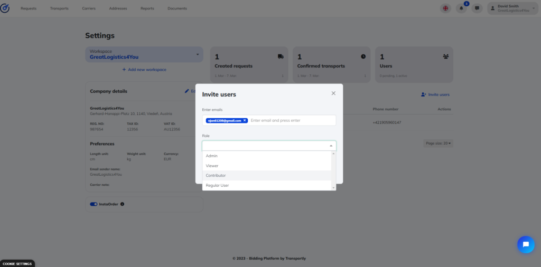The image size is (541, 267).
Task: Click the user avatar icon
Action: 493,8
